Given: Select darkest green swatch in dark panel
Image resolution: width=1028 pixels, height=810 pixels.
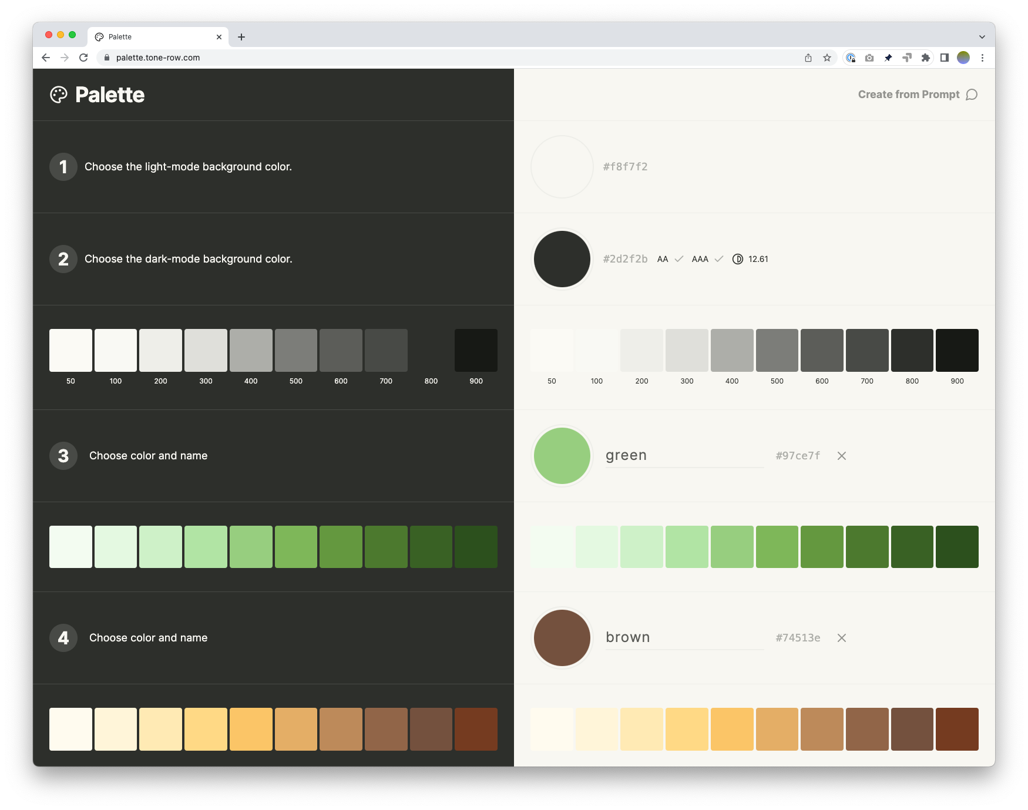Looking at the screenshot, I should pos(476,547).
